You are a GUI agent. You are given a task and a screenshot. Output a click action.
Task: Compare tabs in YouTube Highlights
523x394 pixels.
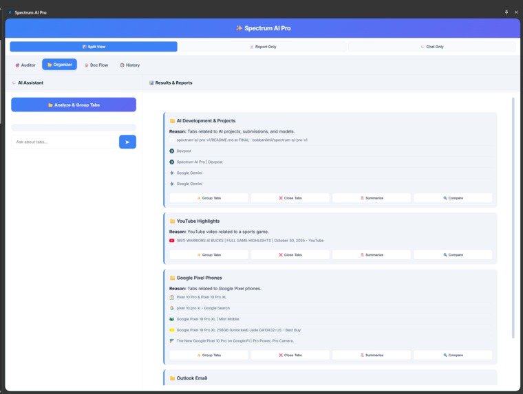click(453, 254)
